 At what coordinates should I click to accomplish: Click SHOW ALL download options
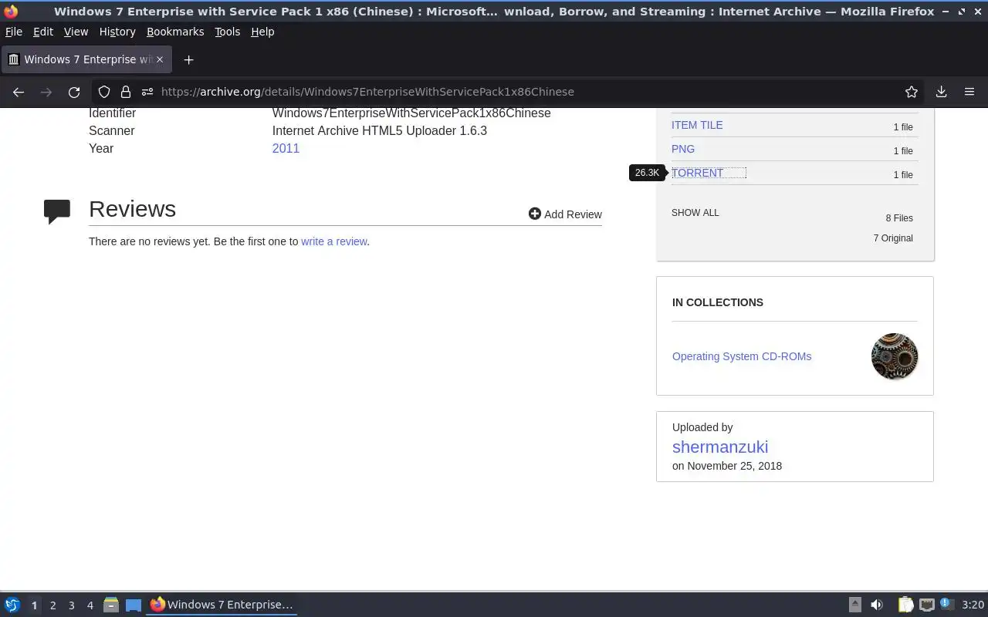click(695, 213)
